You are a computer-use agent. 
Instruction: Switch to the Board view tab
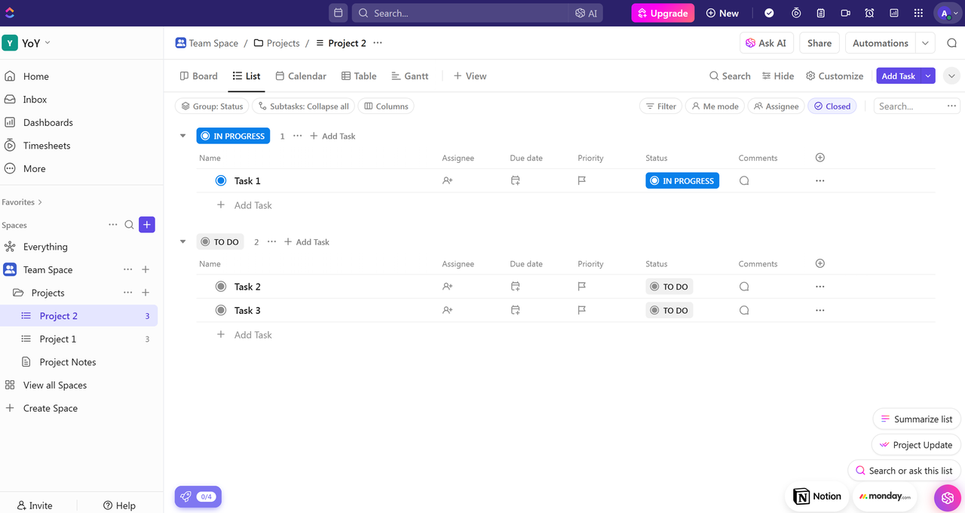(198, 76)
